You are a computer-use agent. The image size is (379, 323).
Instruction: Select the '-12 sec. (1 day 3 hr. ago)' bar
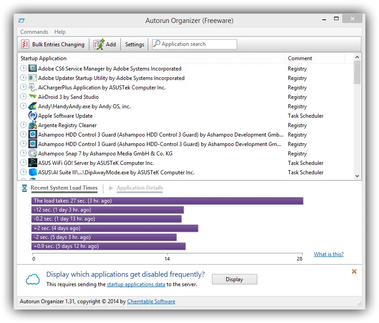[x=108, y=210]
